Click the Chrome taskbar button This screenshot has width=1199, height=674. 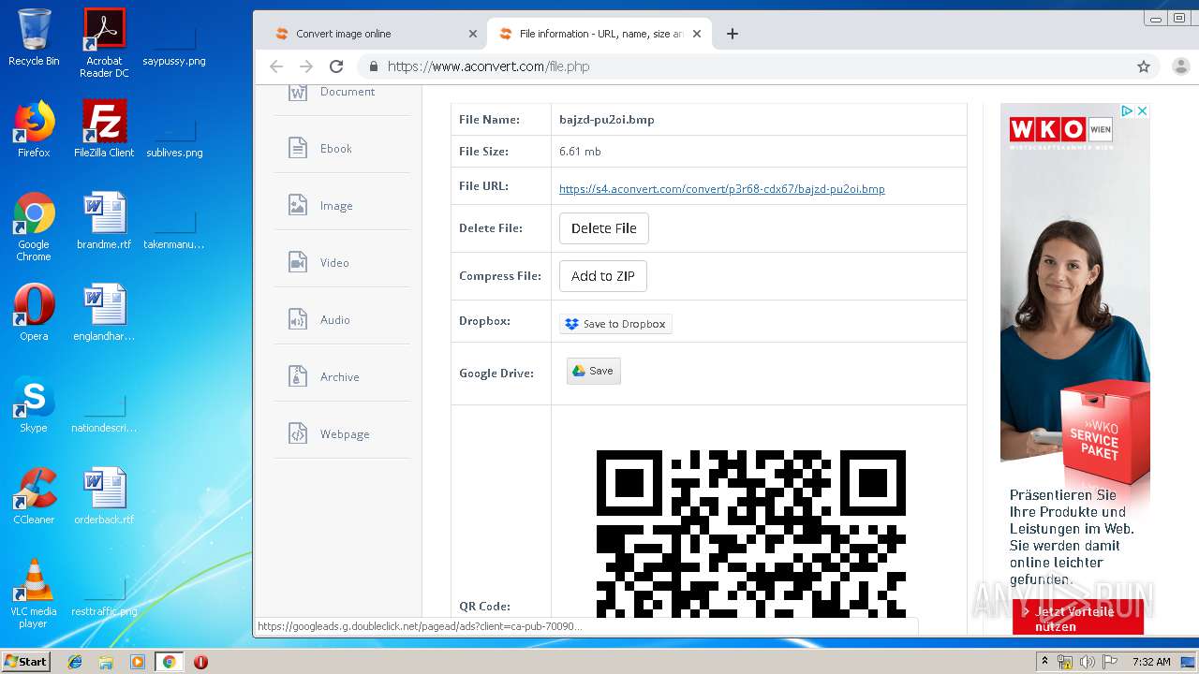169,662
